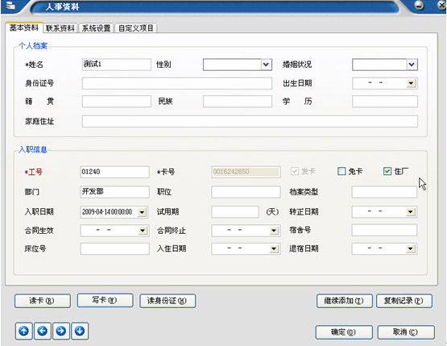The image size is (447, 346).
Task: Cancel with the 取消(C) button
Action: tap(406, 332)
